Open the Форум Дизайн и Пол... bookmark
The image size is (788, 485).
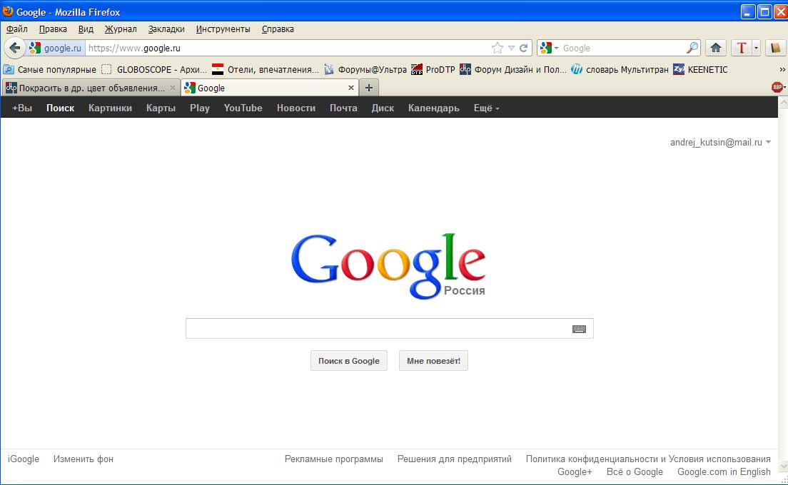click(514, 70)
